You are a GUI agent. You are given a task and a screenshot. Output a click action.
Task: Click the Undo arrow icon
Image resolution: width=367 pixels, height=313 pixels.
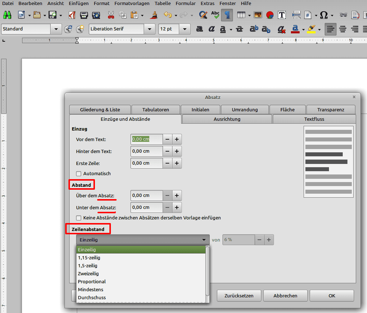tap(168, 15)
